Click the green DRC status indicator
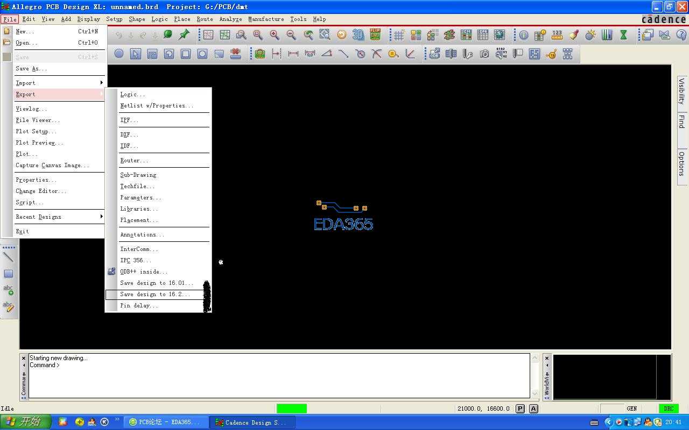689x430 pixels. pyautogui.click(x=669, y=408)
